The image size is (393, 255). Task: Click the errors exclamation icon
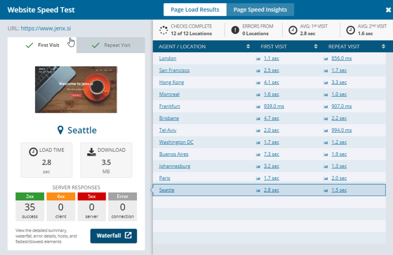click(235, 30)
